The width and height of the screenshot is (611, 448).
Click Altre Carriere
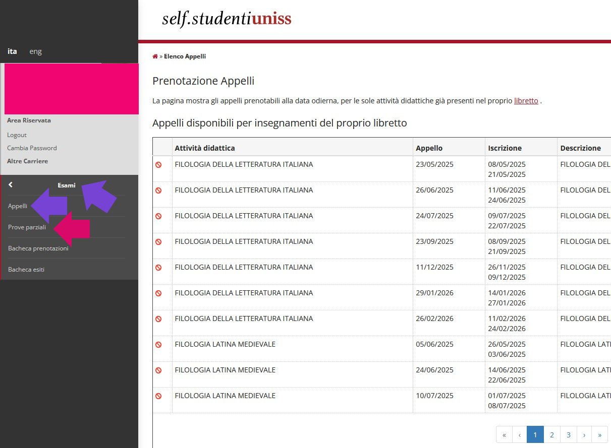point(27,161)
